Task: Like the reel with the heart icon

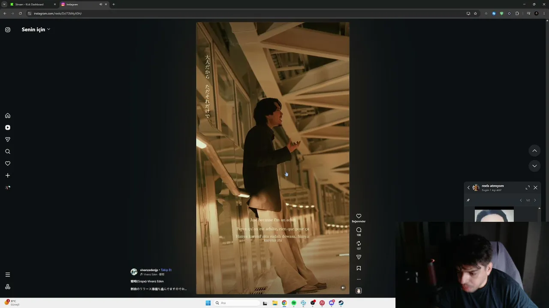Action: [x=359, y=216]
